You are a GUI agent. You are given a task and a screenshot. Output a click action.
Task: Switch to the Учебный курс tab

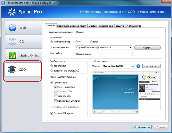pos(133,26)
